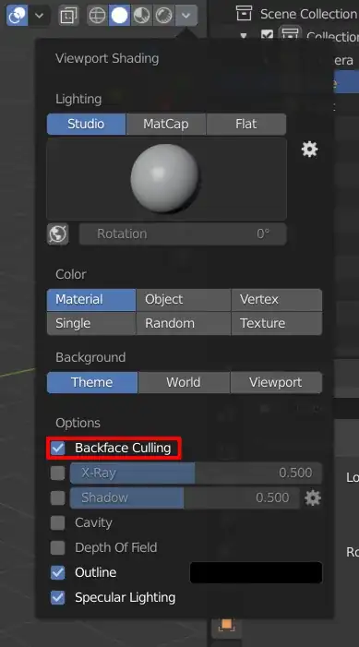
Task: Toggle the viewport overlays icon
Action: [x=17, y=16]
